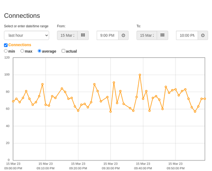Open the To time clock picker icon

(x=203, y=35)
